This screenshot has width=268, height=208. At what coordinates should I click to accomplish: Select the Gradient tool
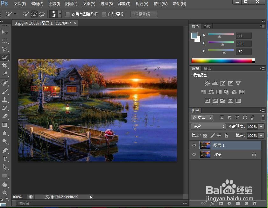[x=4, y=125]
